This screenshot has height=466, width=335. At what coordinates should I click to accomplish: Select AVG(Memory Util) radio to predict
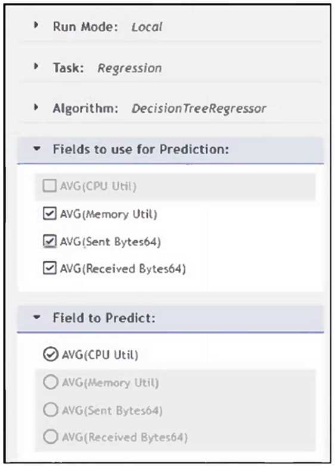[x=50, y=382]
